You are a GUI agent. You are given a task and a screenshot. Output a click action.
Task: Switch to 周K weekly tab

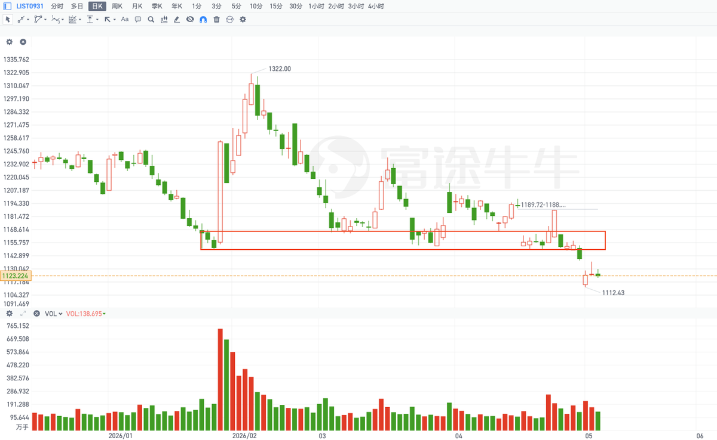click(117, 6)
